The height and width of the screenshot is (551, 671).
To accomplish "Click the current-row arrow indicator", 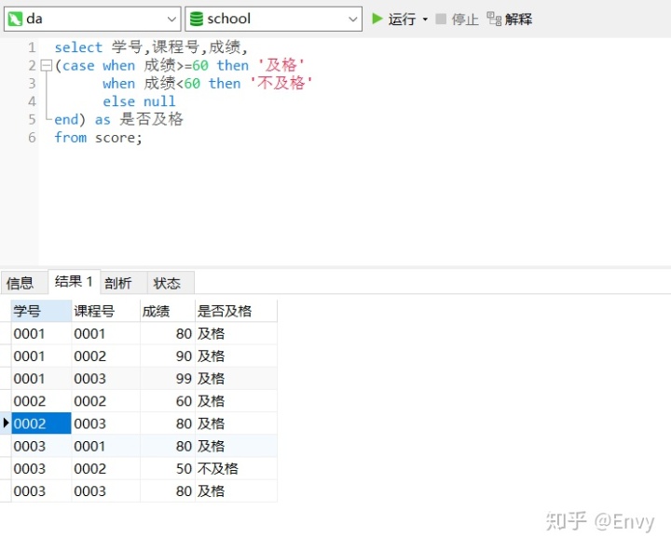I will pos(6,423).
